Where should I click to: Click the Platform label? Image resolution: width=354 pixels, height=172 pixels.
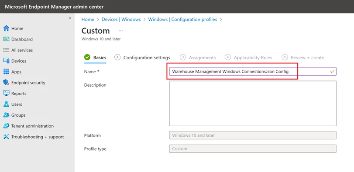tap(93, 135)
